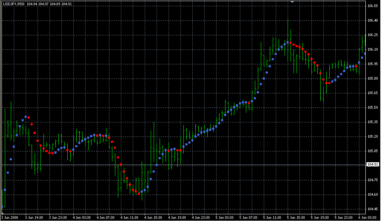
Task: Click the OHLC values in chart header
Action: pos(49,4)
